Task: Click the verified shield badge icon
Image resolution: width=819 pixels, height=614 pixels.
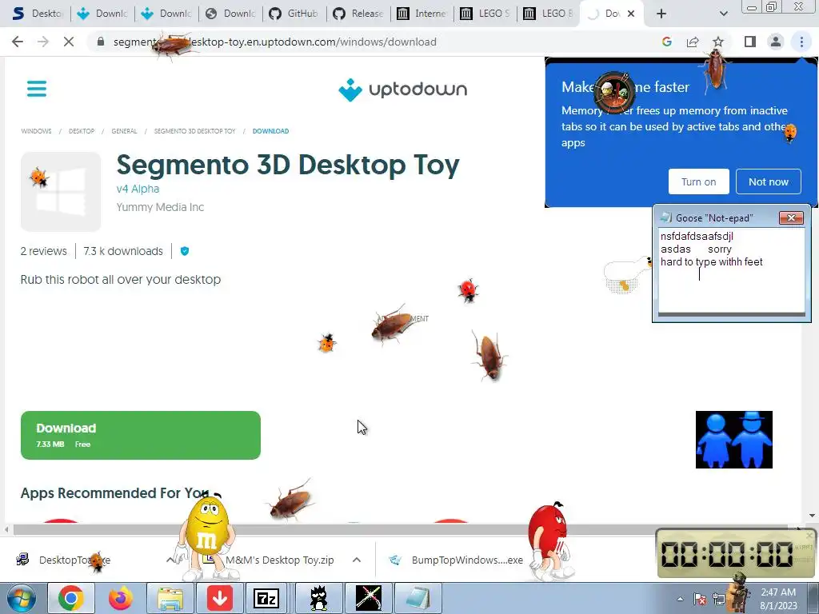Action: tap(185, 251)
